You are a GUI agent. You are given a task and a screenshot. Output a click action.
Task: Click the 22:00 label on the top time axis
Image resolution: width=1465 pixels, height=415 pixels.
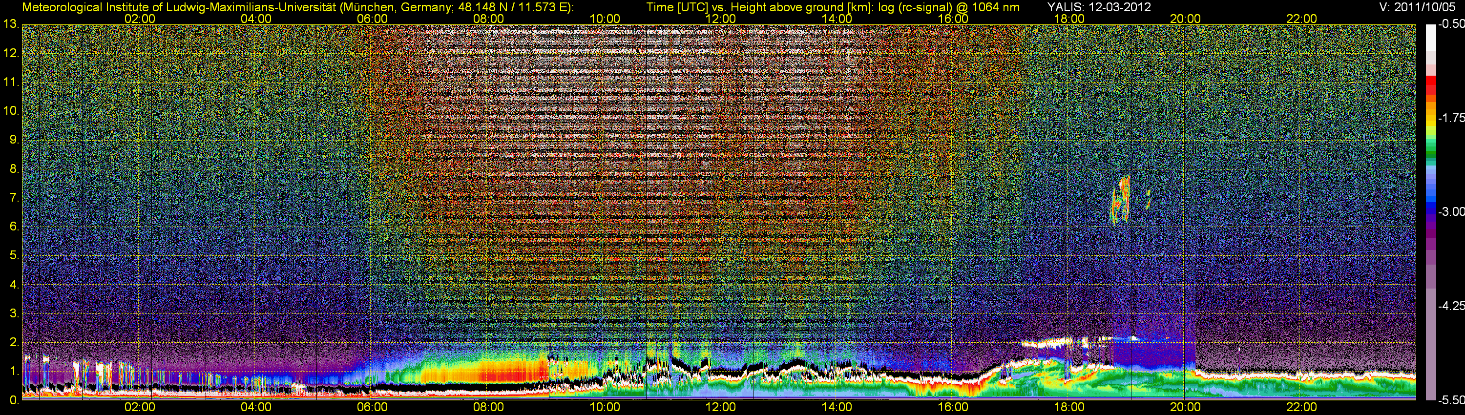pyautogui.click(x=1301, y=19)
